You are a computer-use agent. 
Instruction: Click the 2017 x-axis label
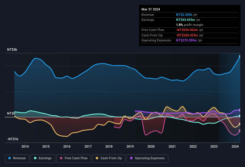click(x=88, y=146)
